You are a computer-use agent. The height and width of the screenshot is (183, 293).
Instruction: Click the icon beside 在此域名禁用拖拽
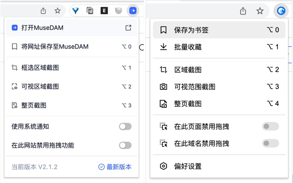(x=163, y=143)
